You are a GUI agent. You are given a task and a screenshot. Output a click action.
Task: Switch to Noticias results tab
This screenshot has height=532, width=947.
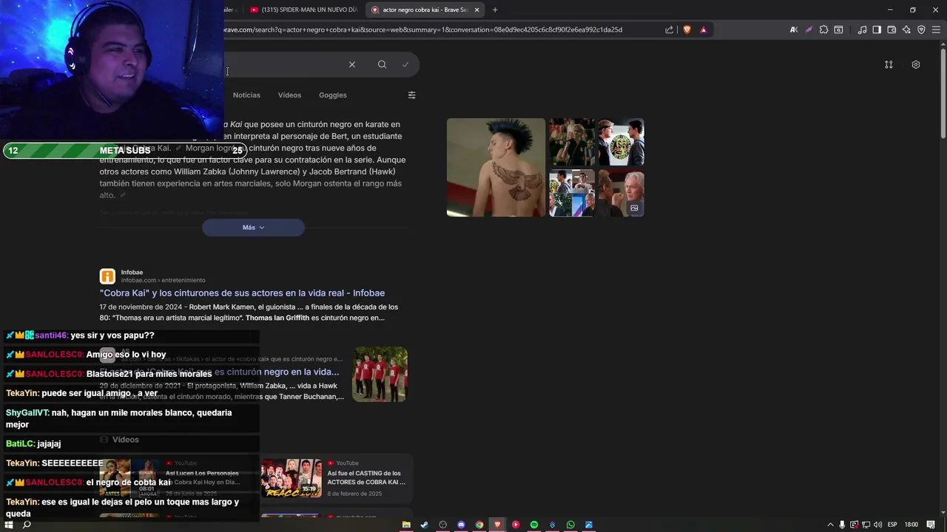[x=246, y=95]
